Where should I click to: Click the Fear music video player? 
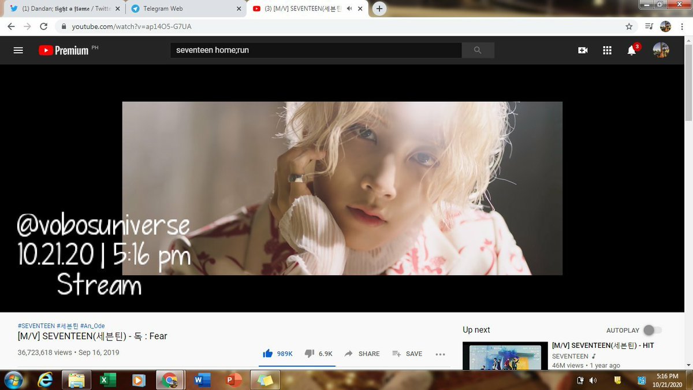(x=342, y=188)
